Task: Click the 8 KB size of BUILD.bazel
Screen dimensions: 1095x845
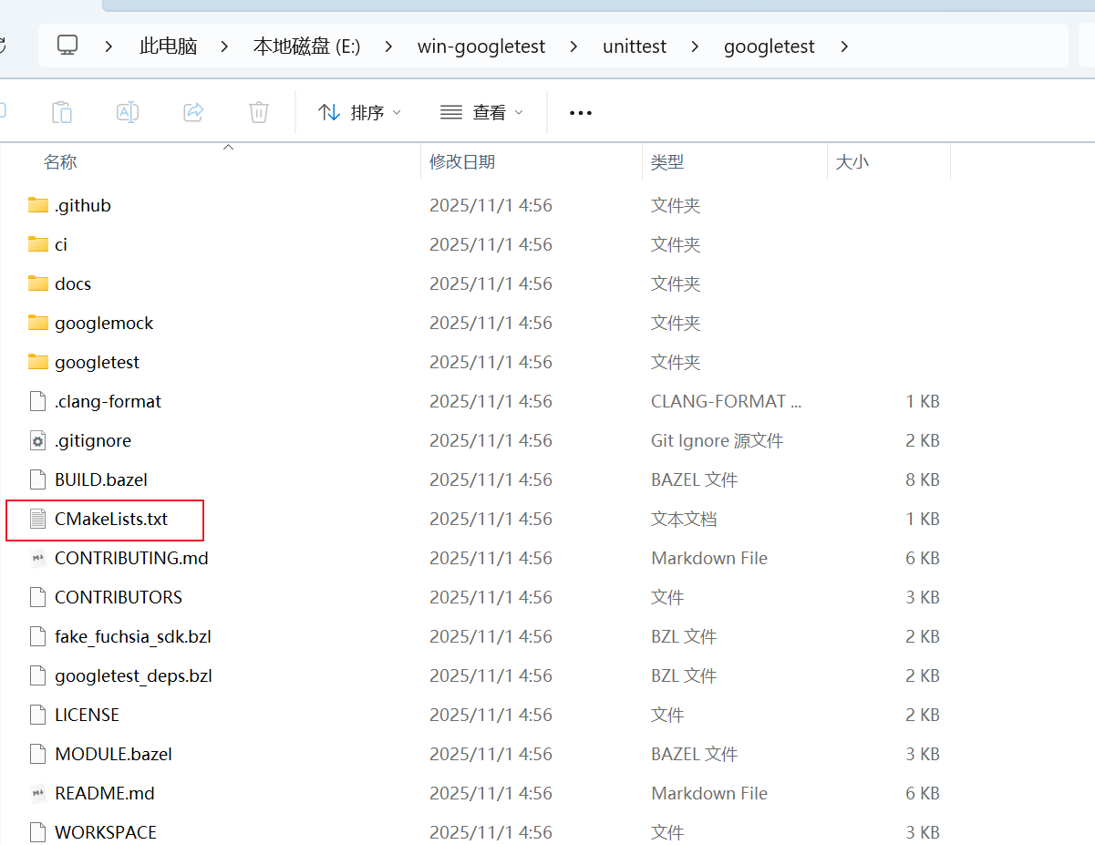Action: point(923,479)
